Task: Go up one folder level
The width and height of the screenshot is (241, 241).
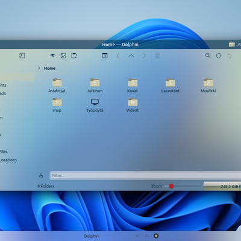Action: click(131, 55)
